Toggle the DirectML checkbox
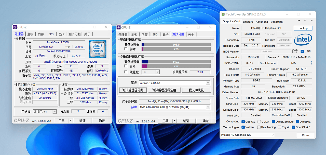326x155 pixels. coord(297,122)
